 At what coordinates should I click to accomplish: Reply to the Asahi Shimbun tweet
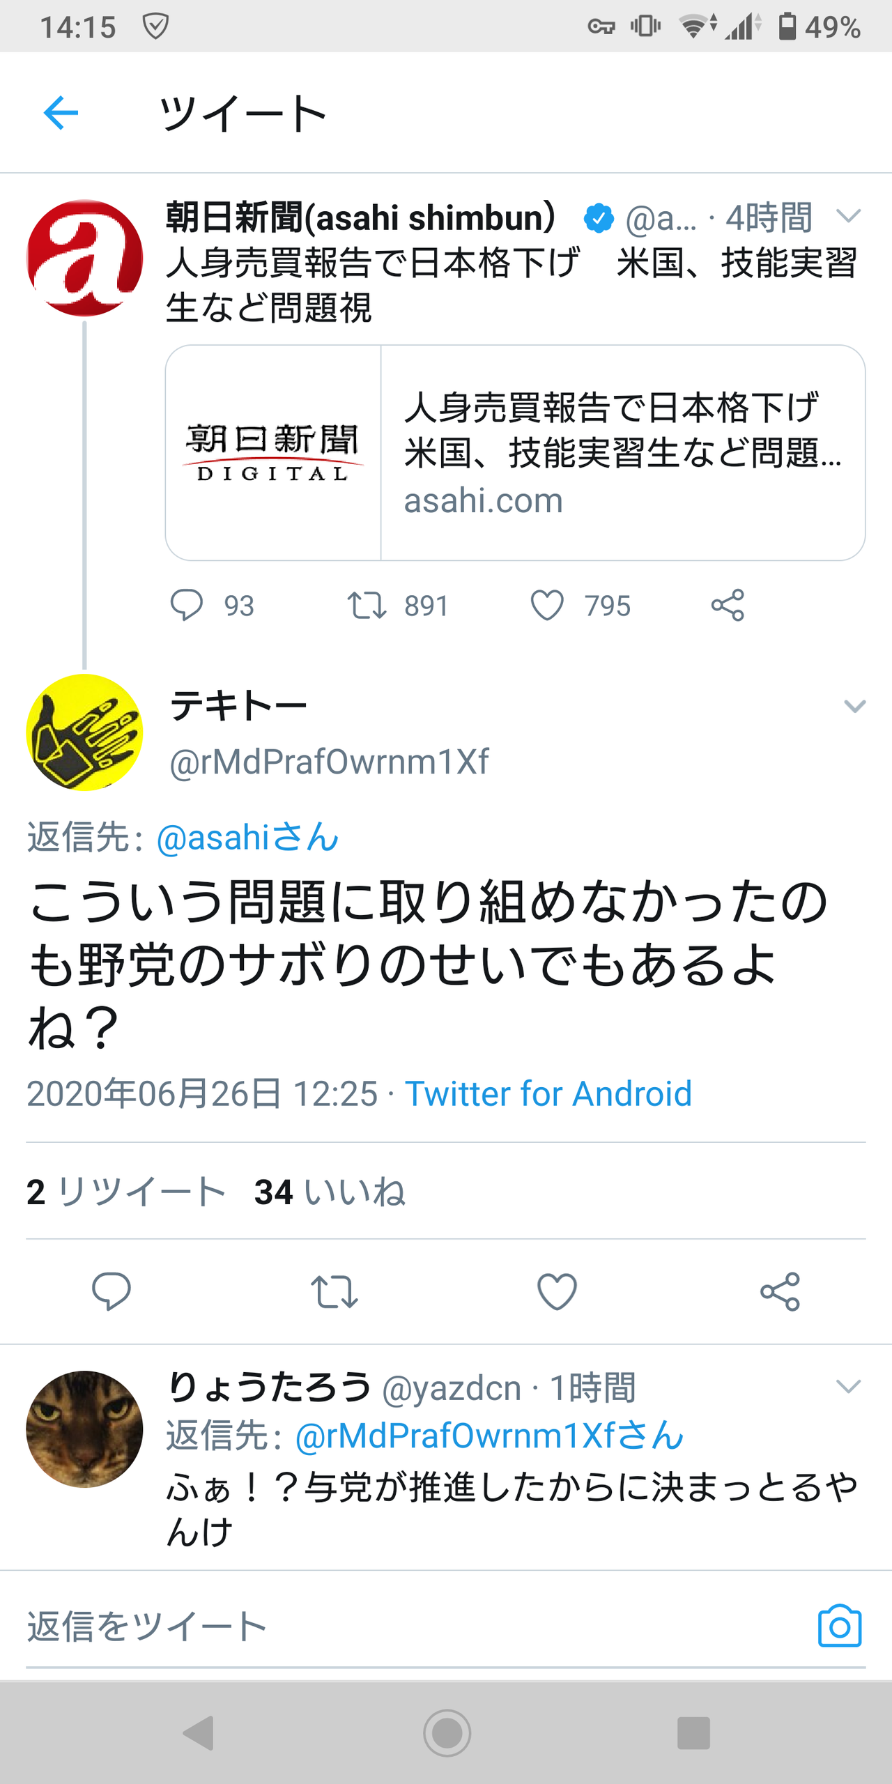(187, 605)
